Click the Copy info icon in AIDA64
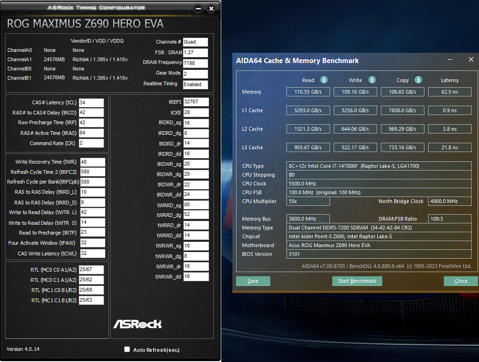This screenshot has height=362, width=479. click(418, 80)
